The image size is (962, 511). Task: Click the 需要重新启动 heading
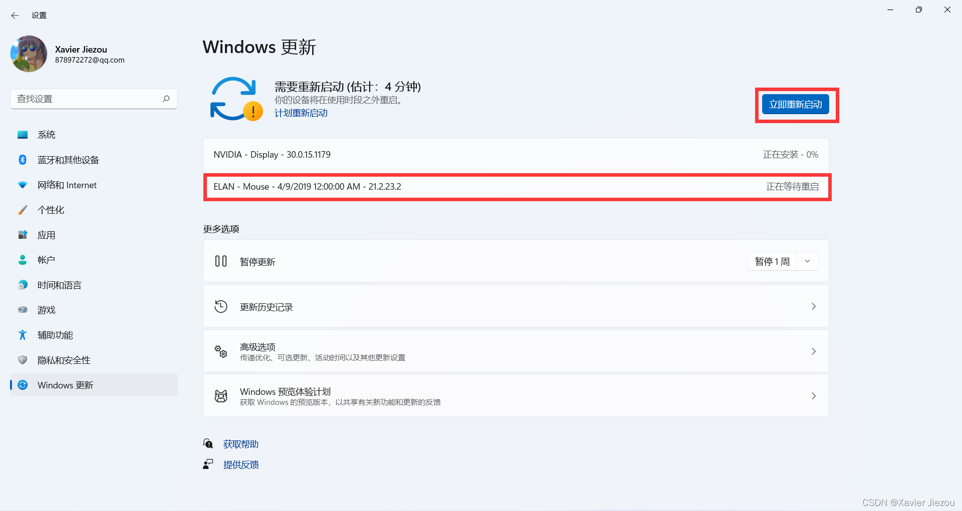pos(348,87)
